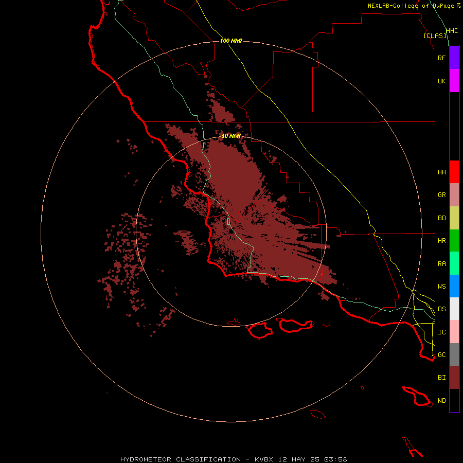Click the 'GR' legend label
Image resolution: width=463 pixels, height=463 pixels.
pyautogui.click(x=441, y=195)
